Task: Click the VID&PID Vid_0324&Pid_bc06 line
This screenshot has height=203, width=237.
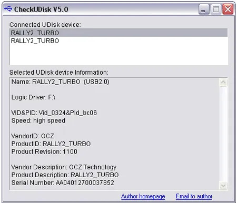Action: [54, 113]
